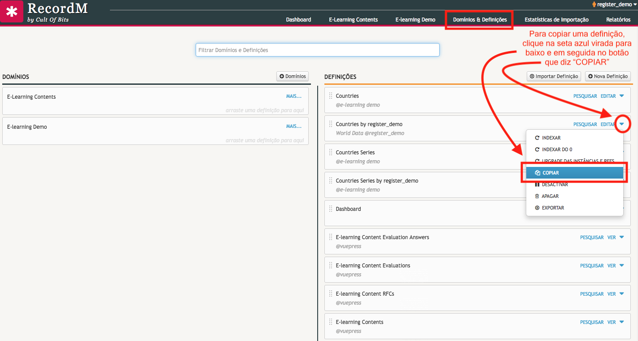Open options arrow for E-learning Content Evaluation Answers
This screenshot has width=638, height=341.
coord(622,237)
